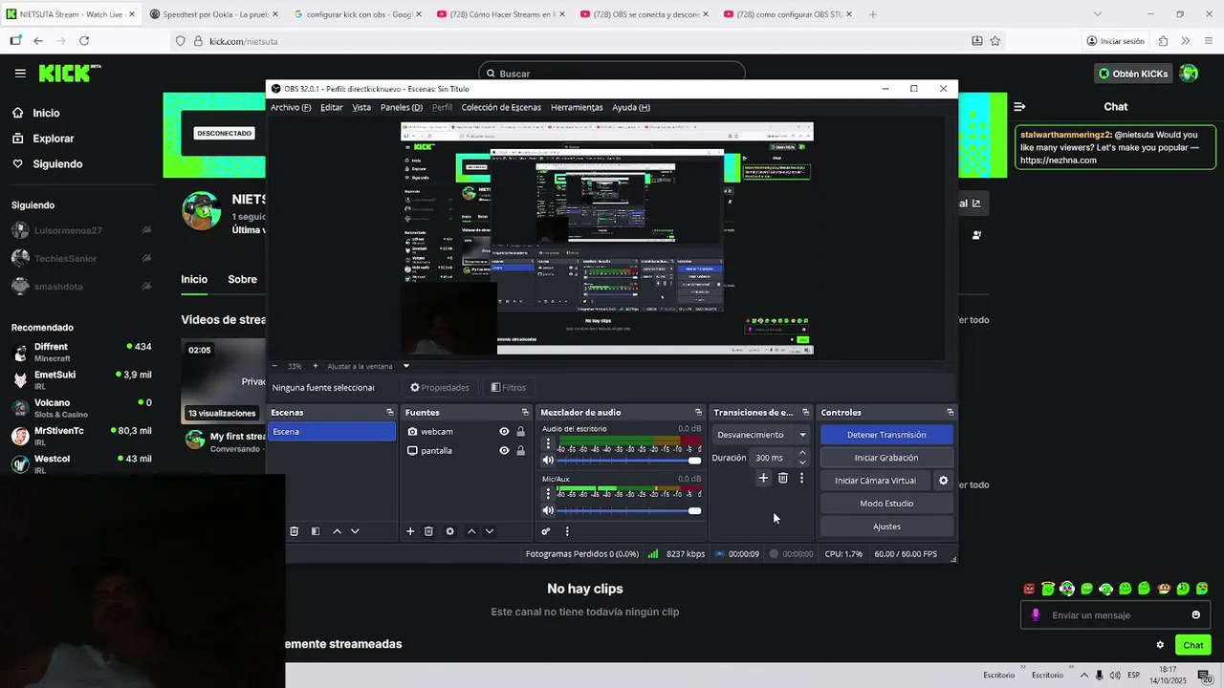Remove the current scene transition
Screen dimensions: 1224x688
782,478
